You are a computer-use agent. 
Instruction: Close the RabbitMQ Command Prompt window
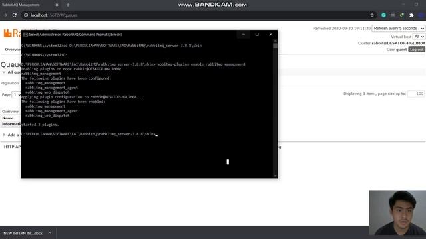click(x=271, y=35)
